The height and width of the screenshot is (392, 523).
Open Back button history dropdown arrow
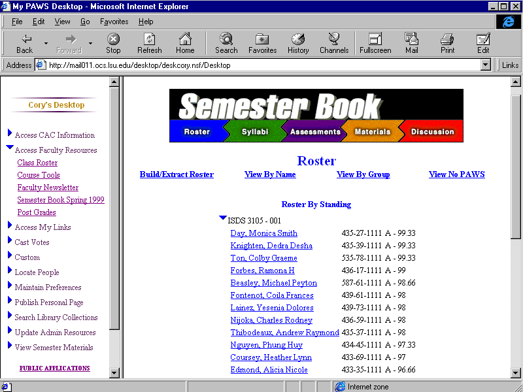(x=46, y=43)
